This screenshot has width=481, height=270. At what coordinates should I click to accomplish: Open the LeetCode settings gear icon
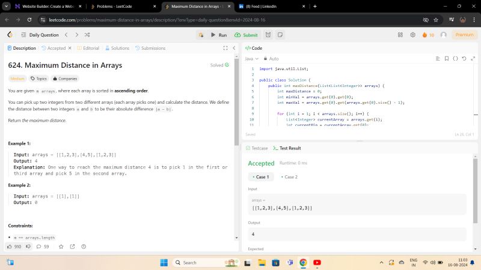[x=412, y=35]
